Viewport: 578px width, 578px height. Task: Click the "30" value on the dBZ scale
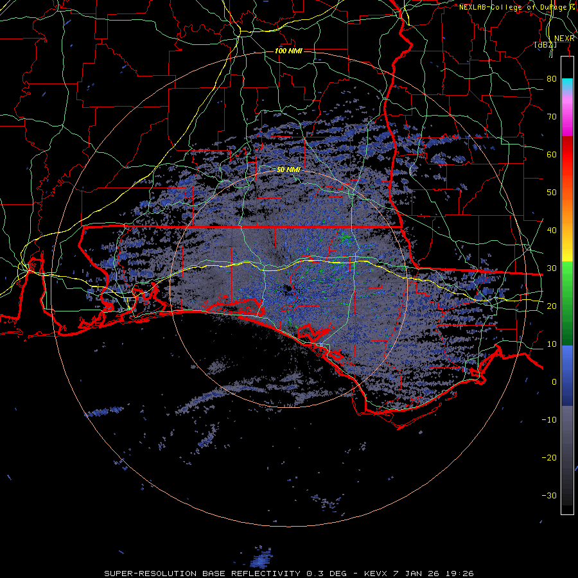click(552, 268)
